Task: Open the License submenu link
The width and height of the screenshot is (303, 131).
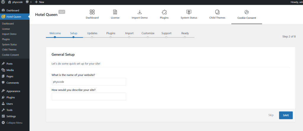Action: click(6, 29)
